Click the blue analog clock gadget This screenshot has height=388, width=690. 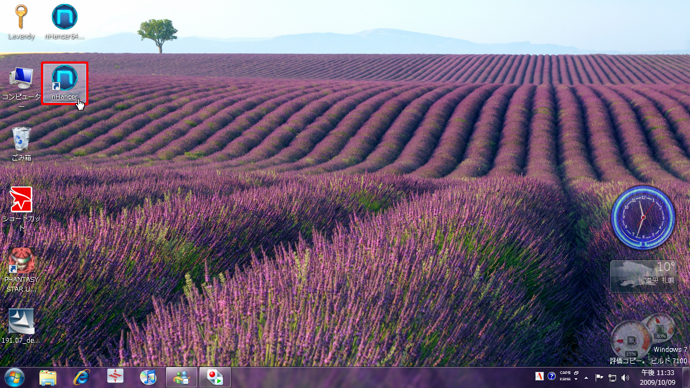[x=643, y=218]
